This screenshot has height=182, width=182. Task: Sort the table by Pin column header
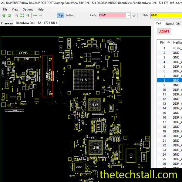tap(164, 42)
